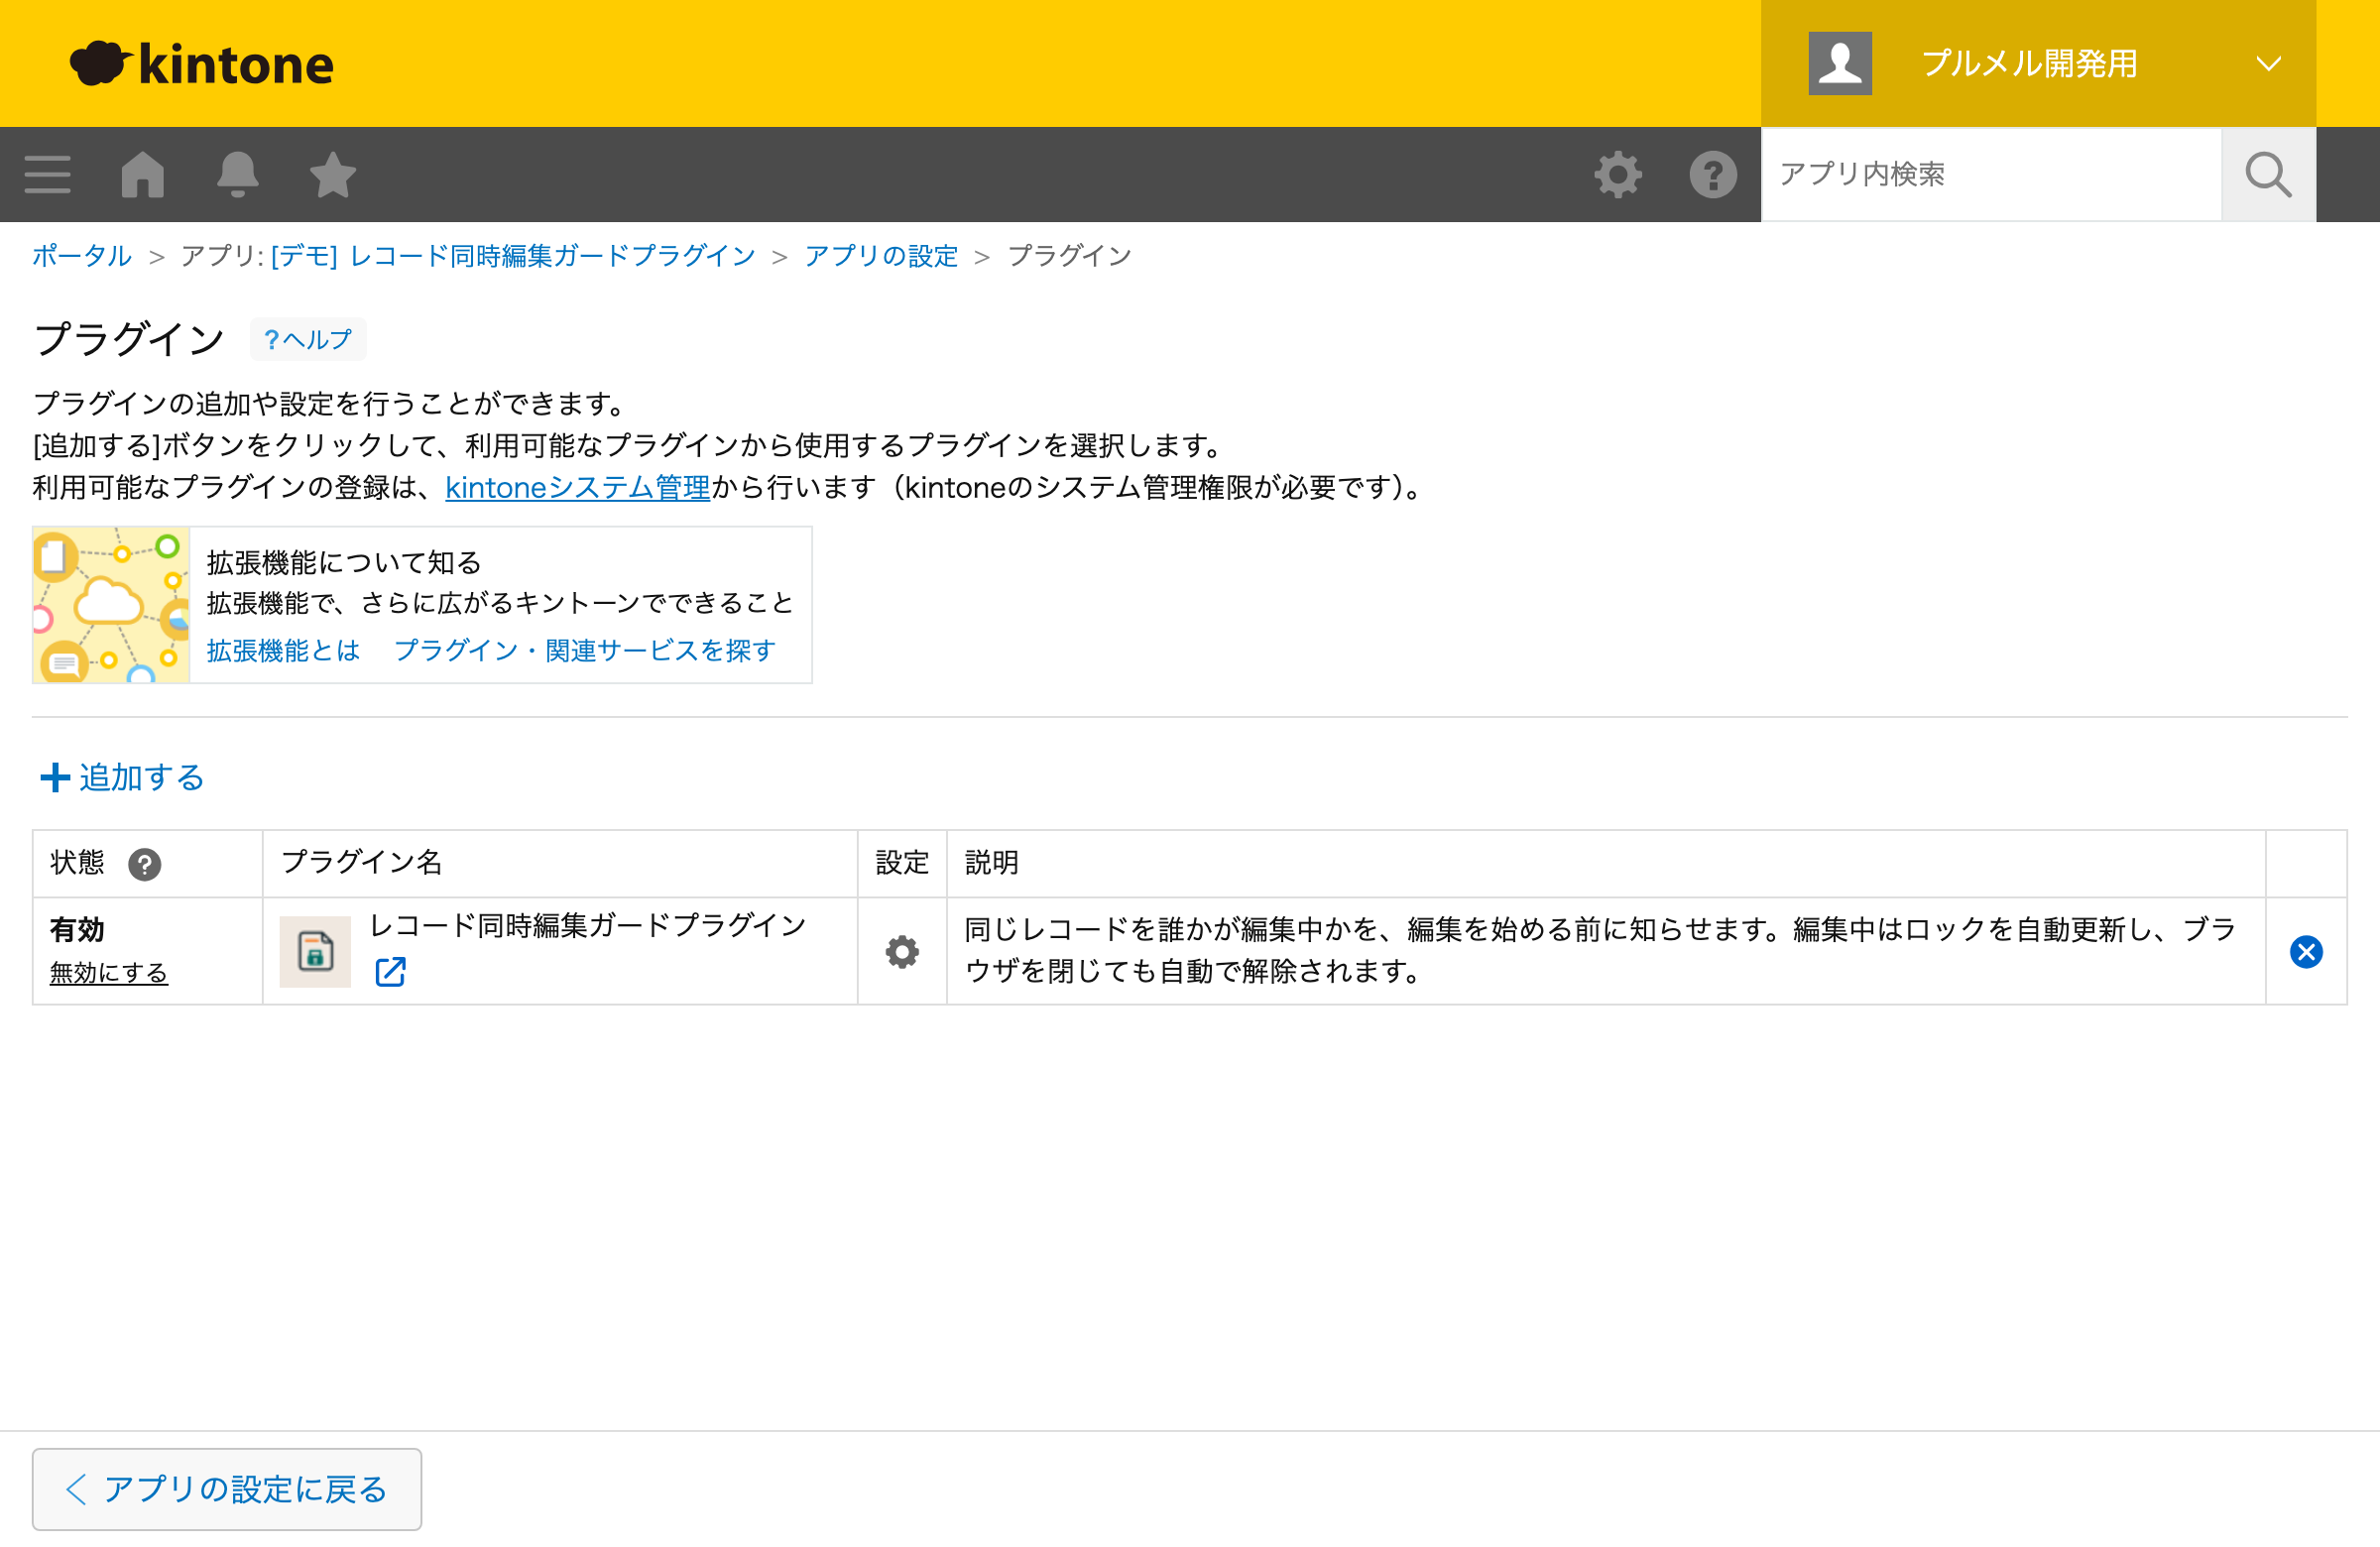Go to アプリの設定 breadcrumb
The width and height of the screenshot is (2380, 1547).
point(881,256)
